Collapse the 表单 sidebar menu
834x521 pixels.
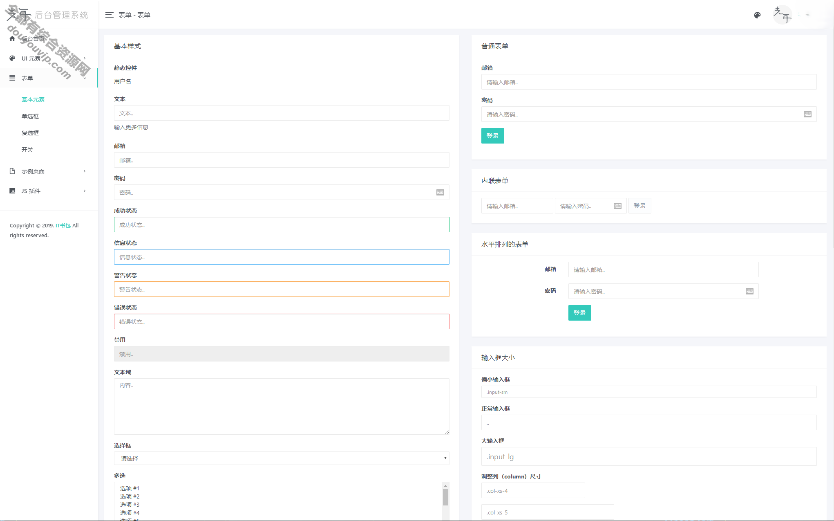pos(49,78)
